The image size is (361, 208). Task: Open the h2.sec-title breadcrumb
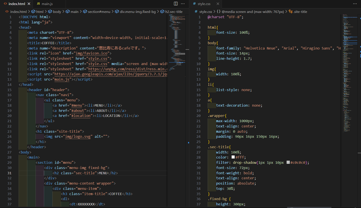coord(171,12)
